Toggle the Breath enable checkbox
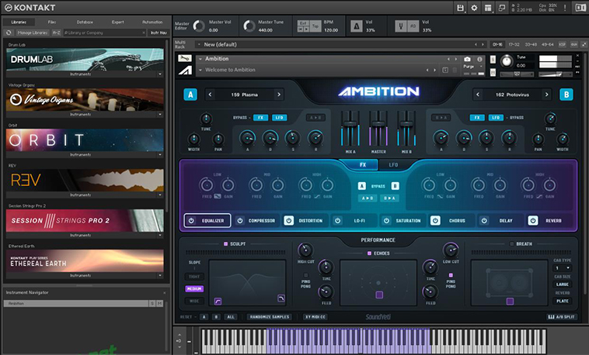589x355 pixels. tap(511, 243)
